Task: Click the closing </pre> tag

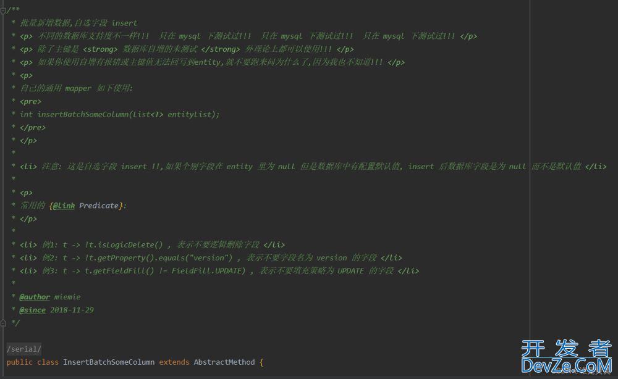Action: click(33, 128)
